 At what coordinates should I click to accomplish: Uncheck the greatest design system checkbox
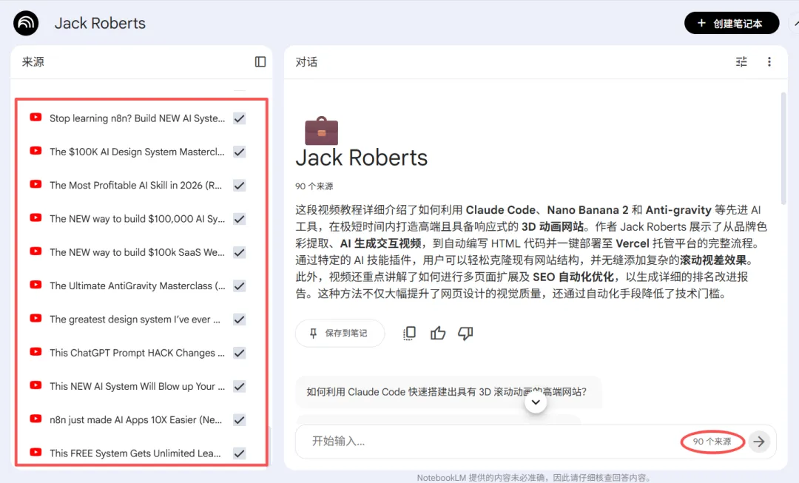pyautogui.click(x=240, y=320)
